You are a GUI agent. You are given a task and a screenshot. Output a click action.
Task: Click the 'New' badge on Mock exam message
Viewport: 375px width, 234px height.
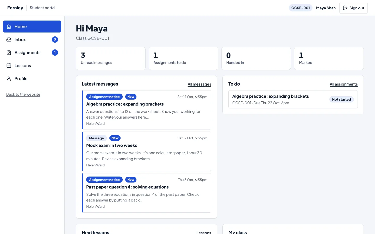(x=115, y=138)
